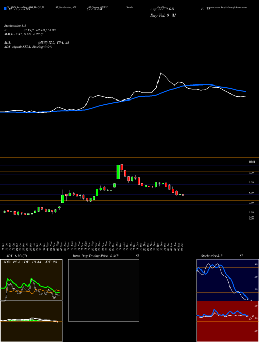This screenshot has width=259, height=342.
Task: Click the MACD histogram panel below ADX
Action: [31, 321]
